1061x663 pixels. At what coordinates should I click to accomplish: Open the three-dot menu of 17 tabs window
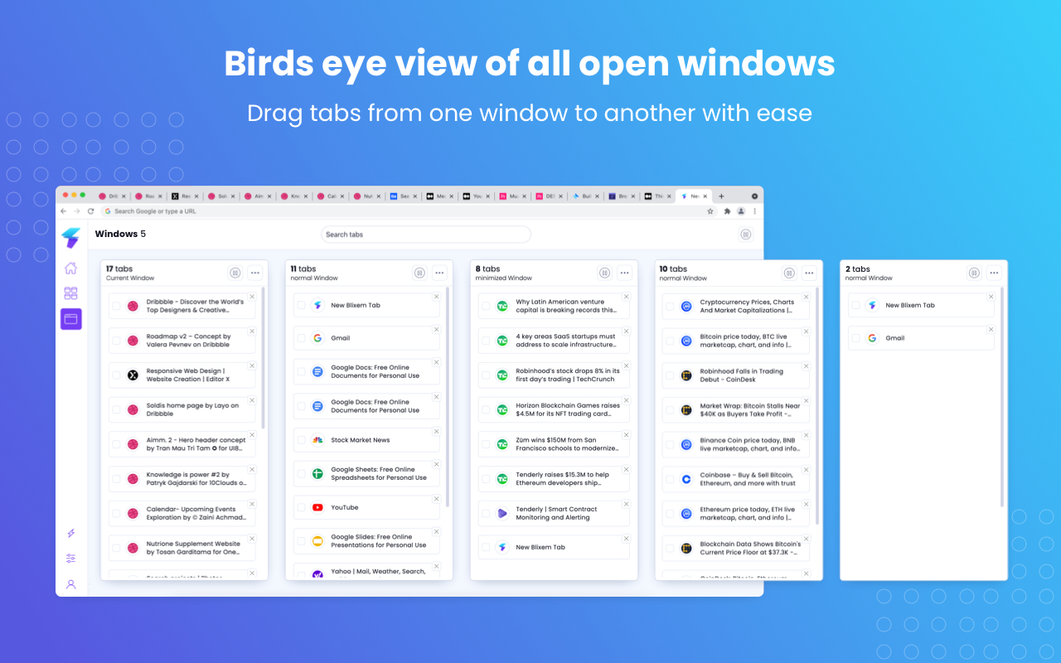(x=254, y=273)
